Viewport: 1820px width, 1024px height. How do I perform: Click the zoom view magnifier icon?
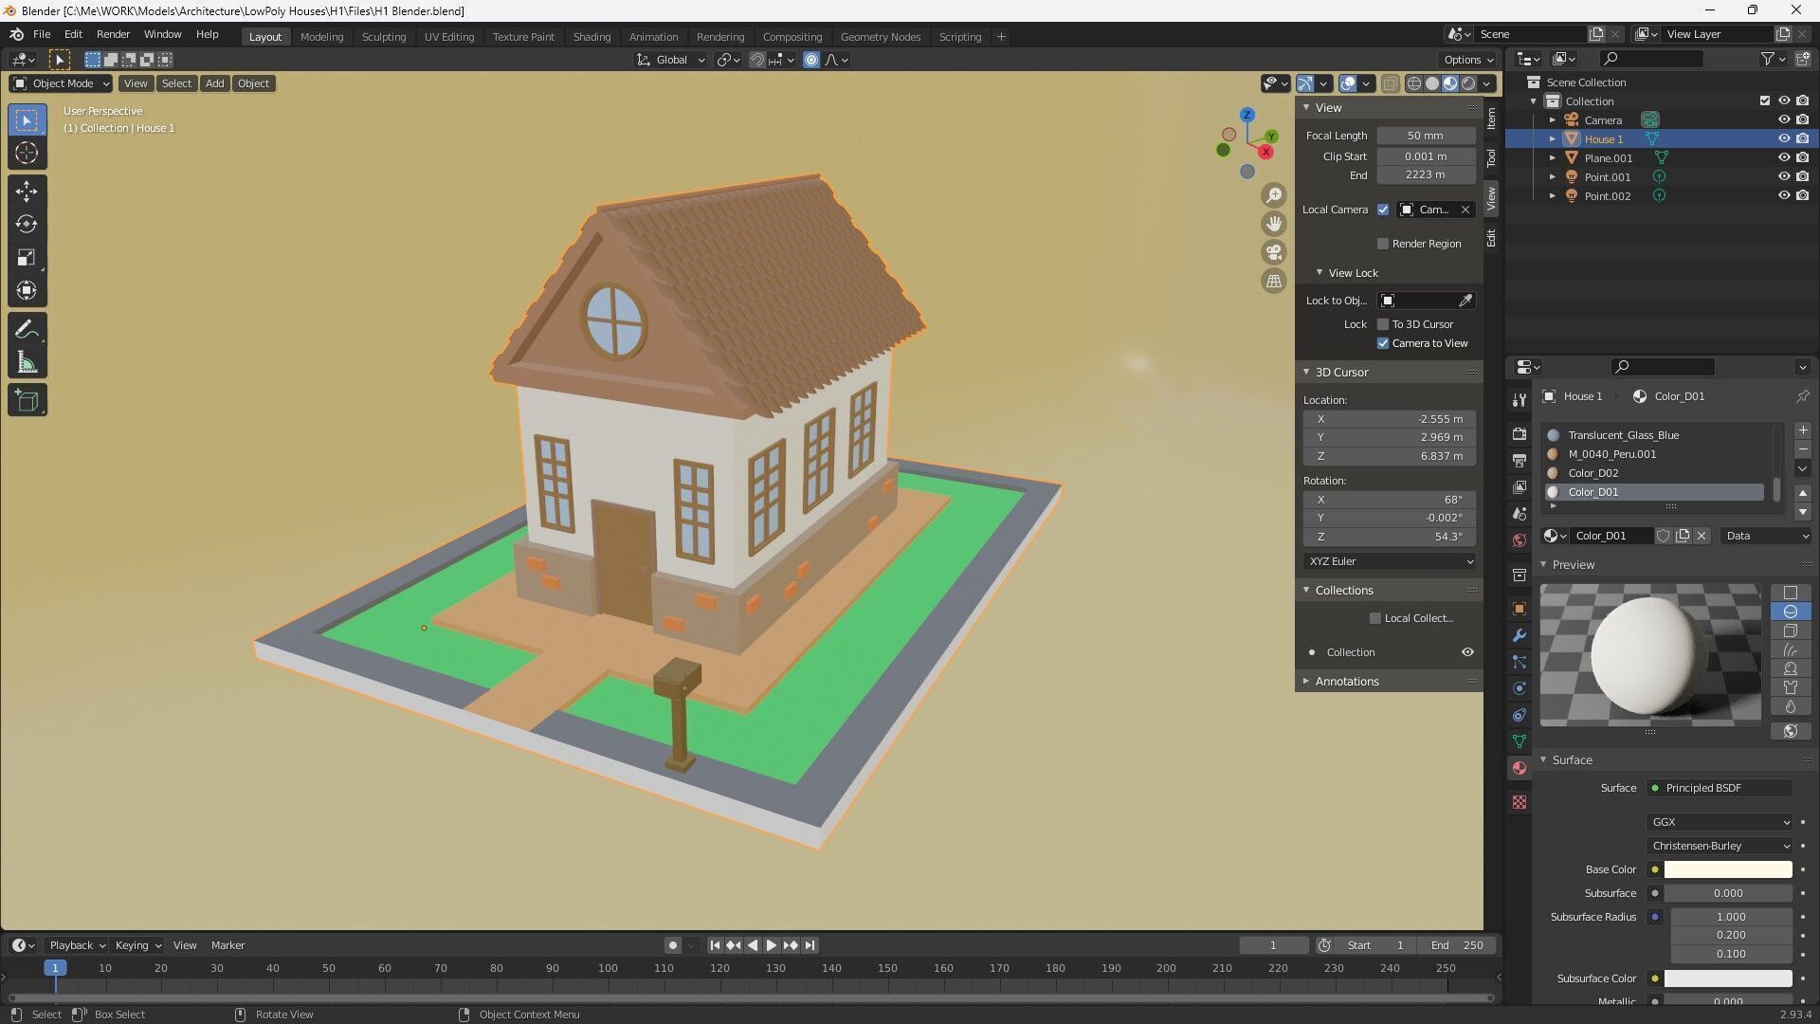click(1274, 195)
